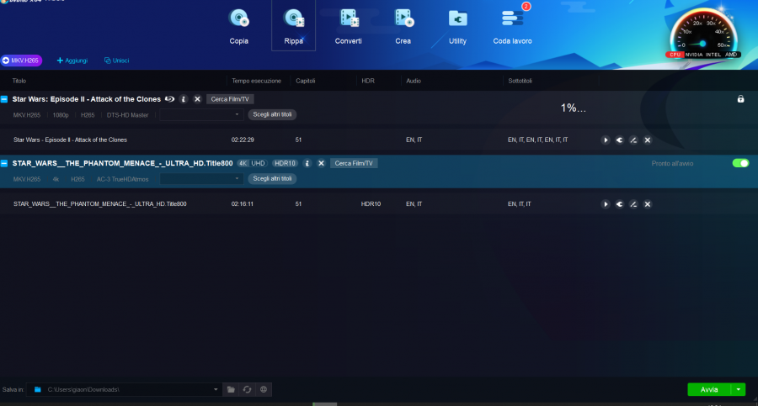Click reload icon next to Attack of the Clones
Image resolution: width=758 pixels, height=406 pixels.
pos(169,99)
